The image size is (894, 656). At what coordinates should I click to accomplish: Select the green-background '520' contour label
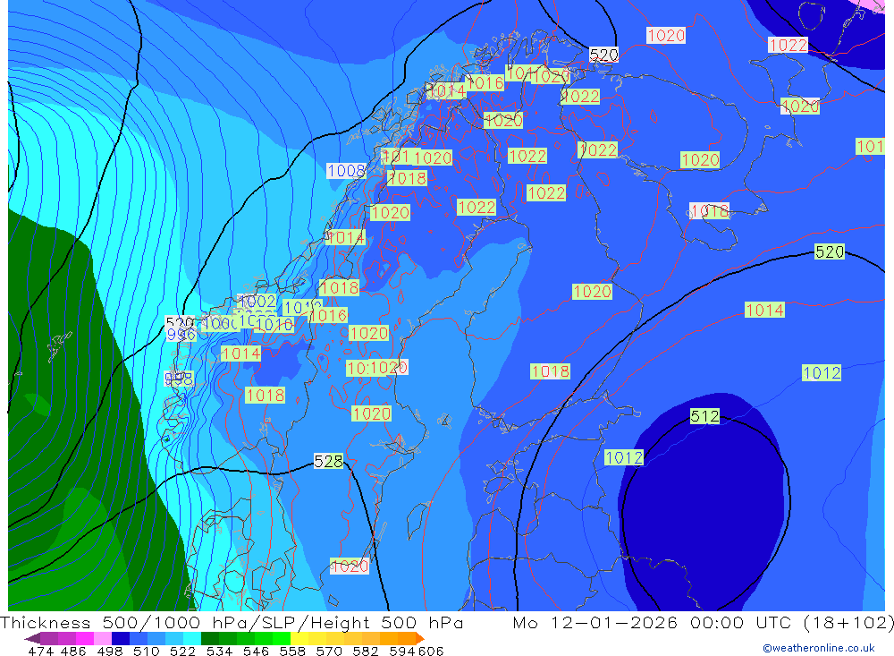click(x=829, y=251)
